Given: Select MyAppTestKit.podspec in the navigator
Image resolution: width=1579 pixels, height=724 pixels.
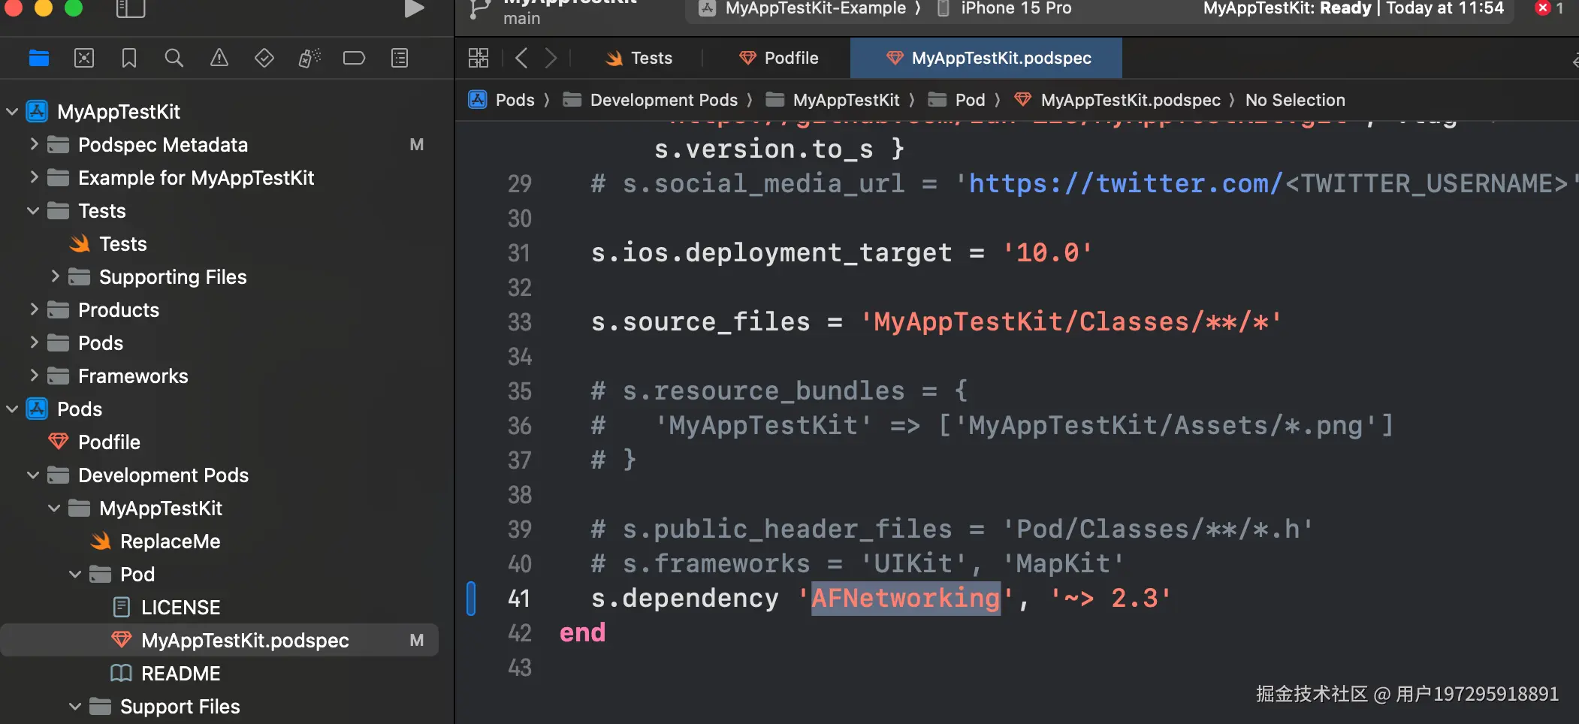Looking at the screenshot, I should point(219,641).
